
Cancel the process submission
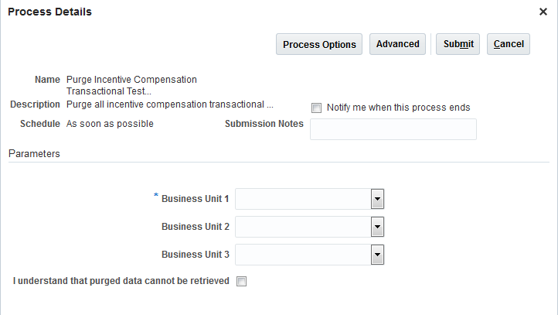pyautogui.click(x=508, y=44)
